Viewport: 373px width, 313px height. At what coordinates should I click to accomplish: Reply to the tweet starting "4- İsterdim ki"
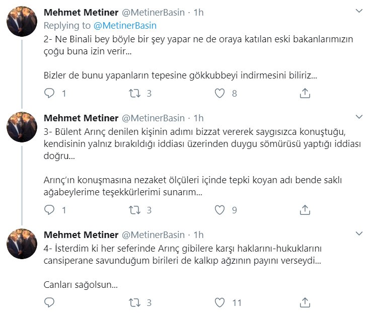pos(49,302)
